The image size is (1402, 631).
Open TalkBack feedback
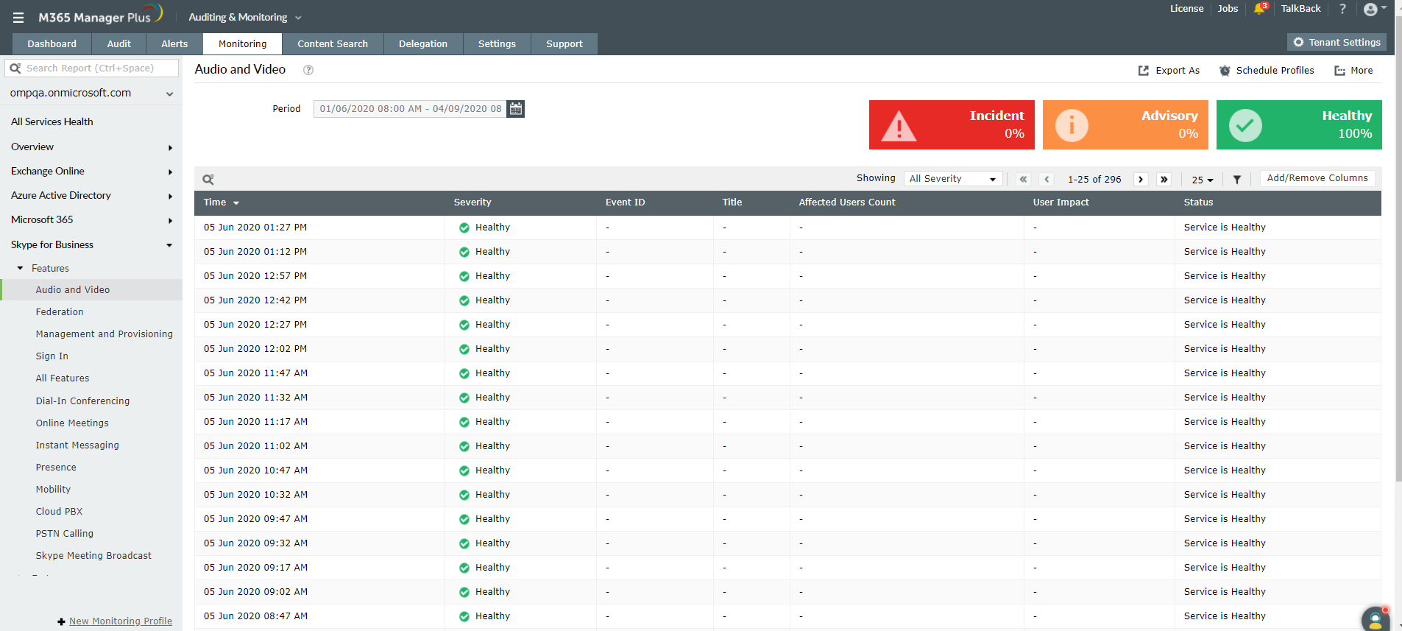click(x=1300, y=9)
